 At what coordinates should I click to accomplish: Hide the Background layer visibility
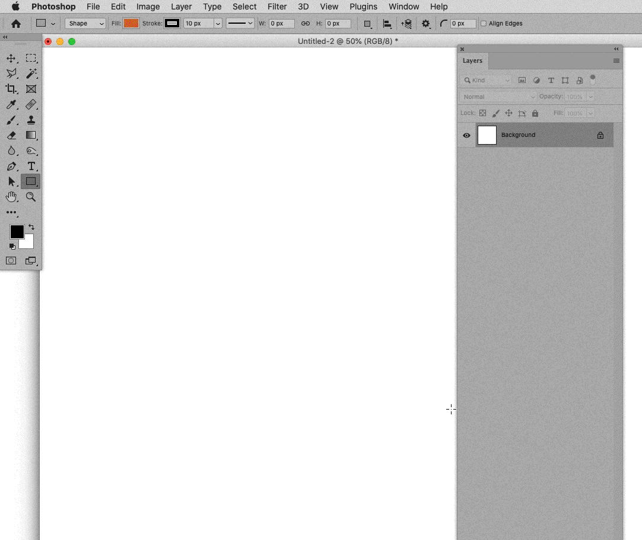[466, 135]
